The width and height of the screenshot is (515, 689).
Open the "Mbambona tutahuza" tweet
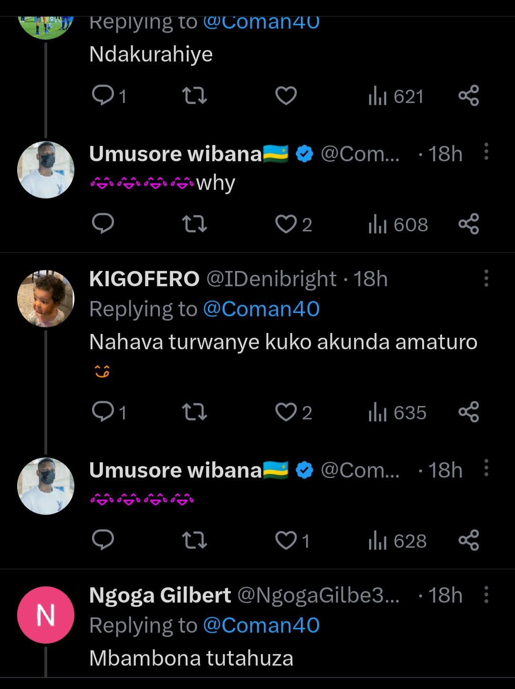pyautogui.click(x=191, y=658)
